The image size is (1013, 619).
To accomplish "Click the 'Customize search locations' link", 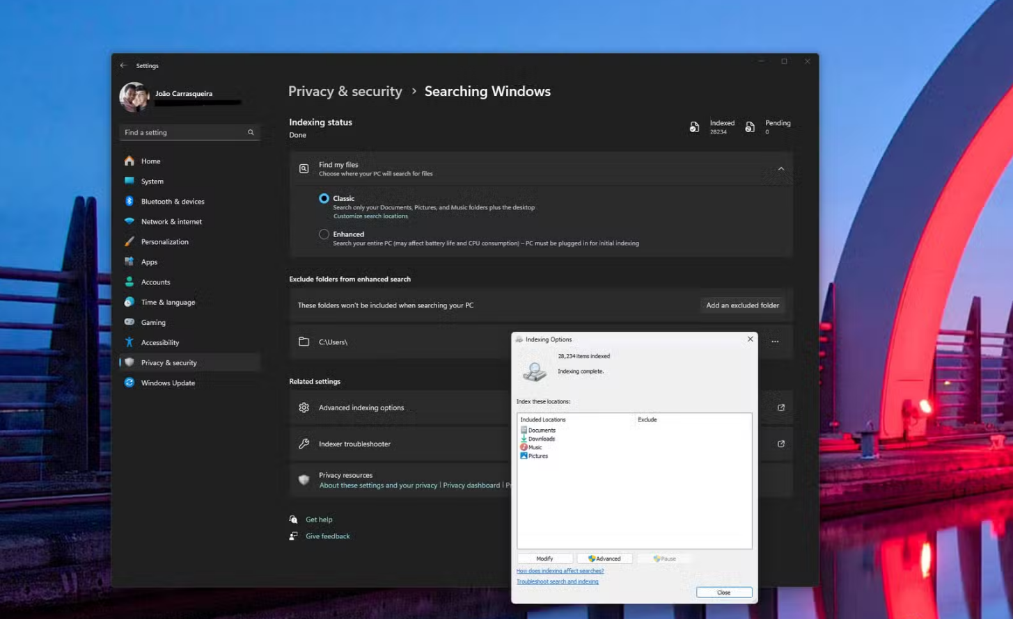I will [370, 216].
